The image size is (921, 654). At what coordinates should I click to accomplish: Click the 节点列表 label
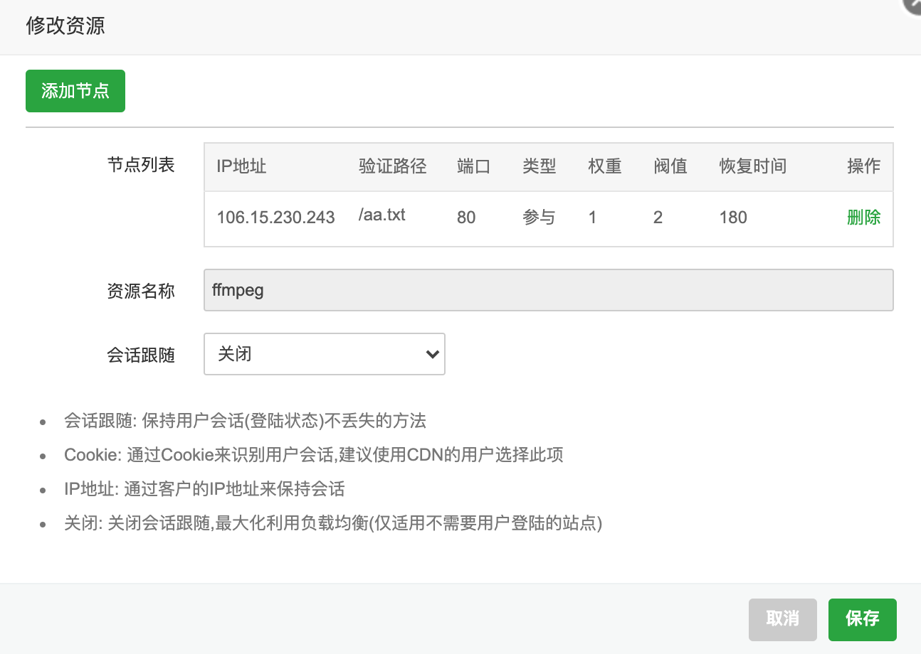pyautogui.click(x=141, y=165)
